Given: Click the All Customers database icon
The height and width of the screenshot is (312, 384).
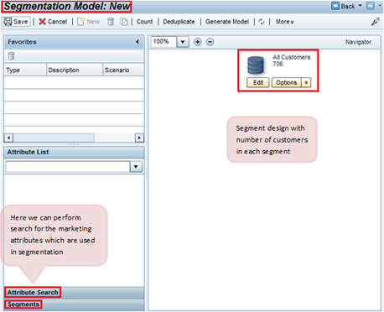Looking at the screenshot, I should pos(256,65).
